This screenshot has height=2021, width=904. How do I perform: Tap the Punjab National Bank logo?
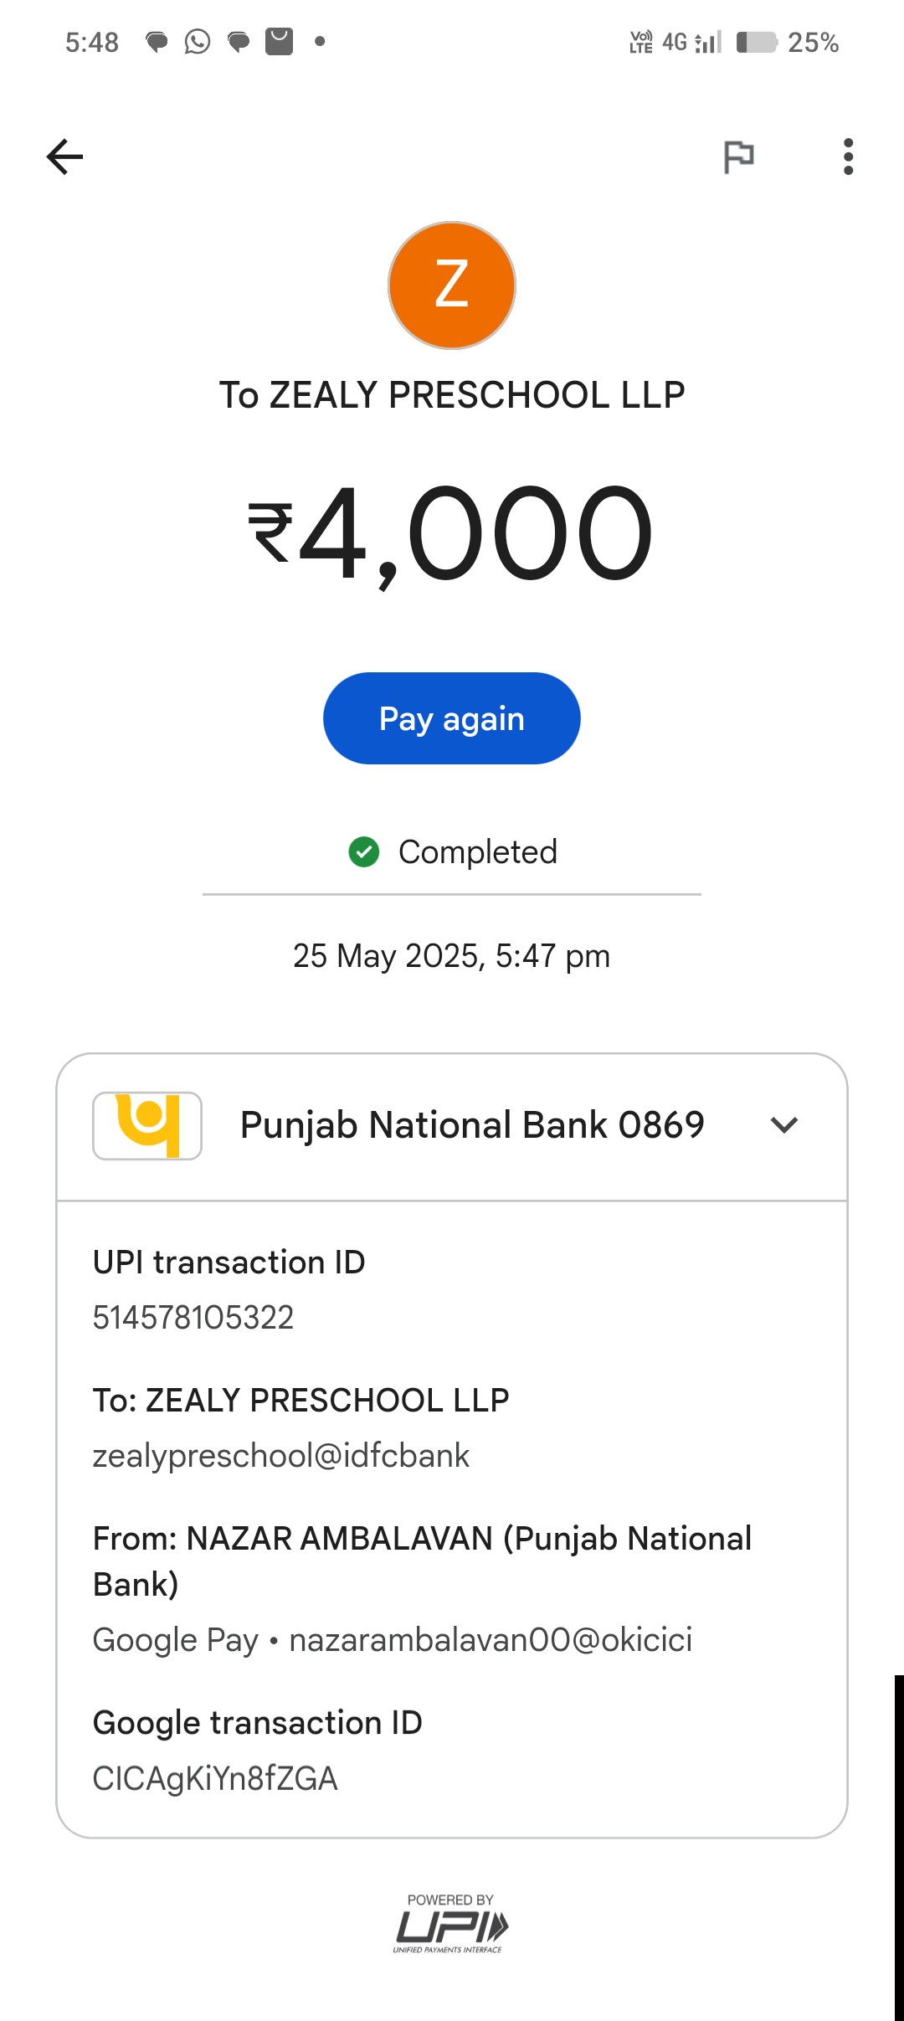[x=147, y=1125]
